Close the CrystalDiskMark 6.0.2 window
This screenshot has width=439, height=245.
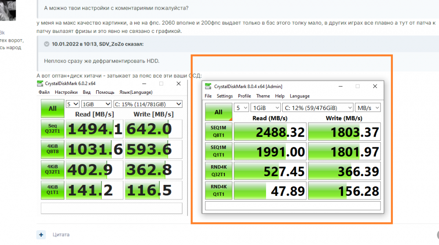[178, 84]
